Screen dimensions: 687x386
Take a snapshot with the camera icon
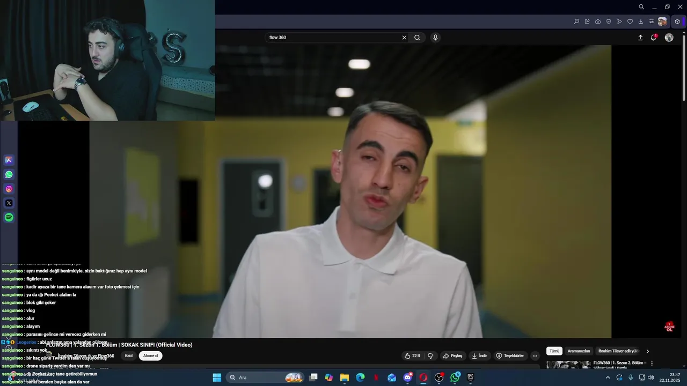(x=598, y=21)
